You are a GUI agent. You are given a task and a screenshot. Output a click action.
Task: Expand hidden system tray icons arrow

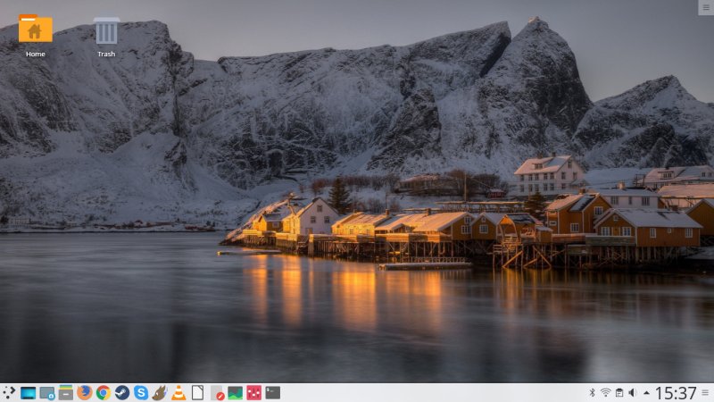(646, 392)
